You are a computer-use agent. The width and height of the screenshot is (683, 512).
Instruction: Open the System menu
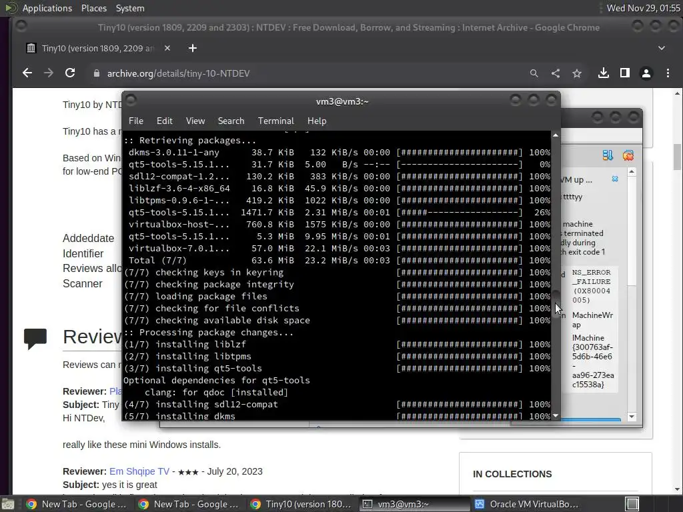(130, 8)
